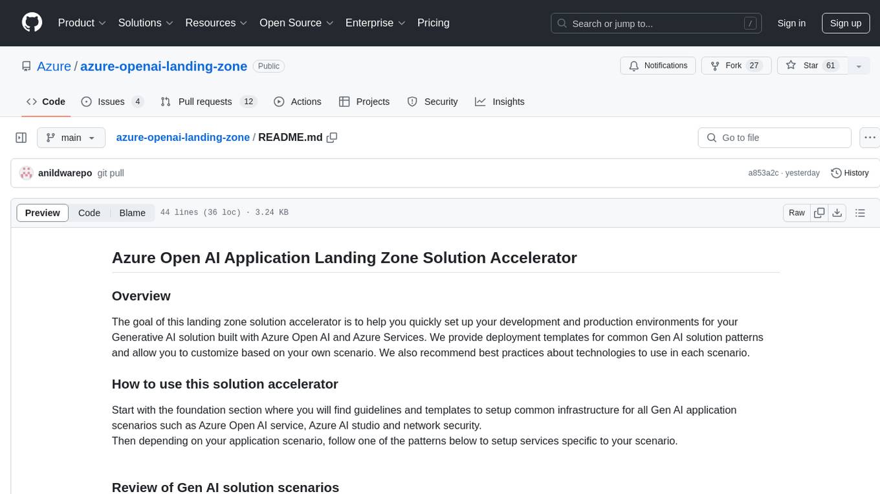Expand the Open Source menu

pos(296,23)
